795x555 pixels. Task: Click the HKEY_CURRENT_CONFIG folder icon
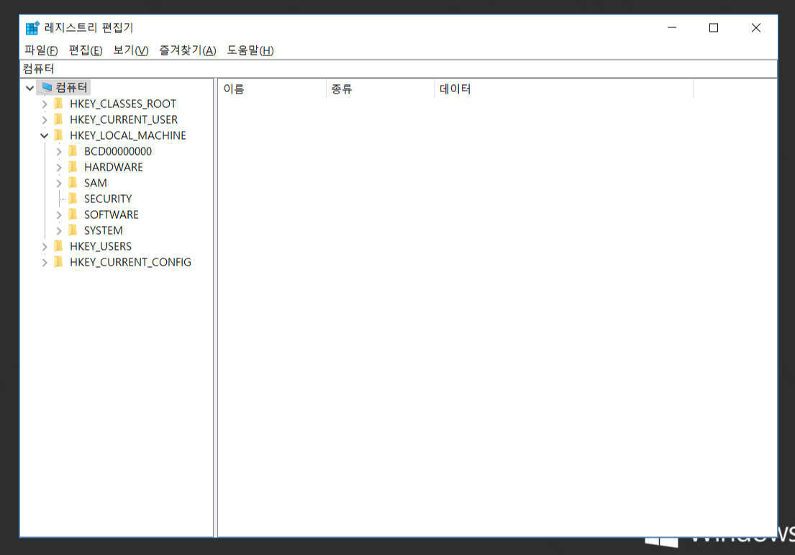(59, 262)
